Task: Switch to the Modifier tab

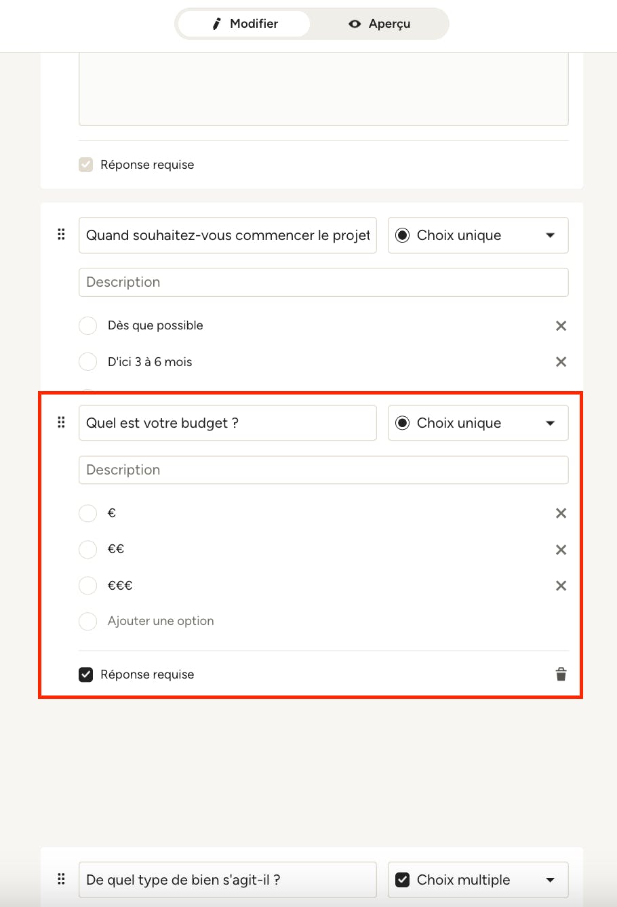Action: (244, 24)
